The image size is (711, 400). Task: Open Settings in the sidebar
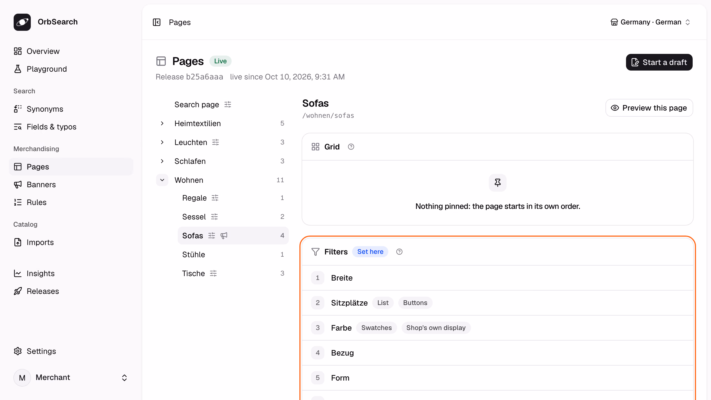point(71,351)
